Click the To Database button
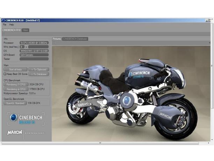The width and height of the screenshot is (214, 161). (x=38, y=74)
